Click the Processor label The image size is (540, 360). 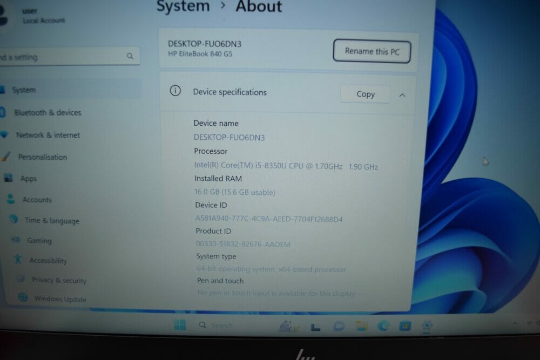211,151
